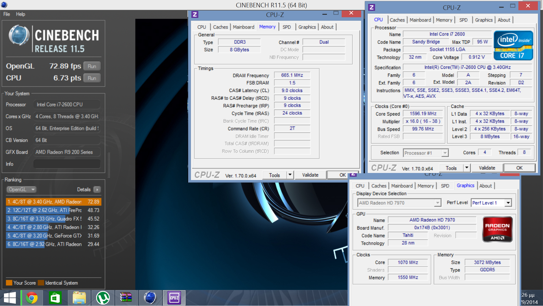Select the About tab in the Graphics CPU-Z window

click(486, 186)
